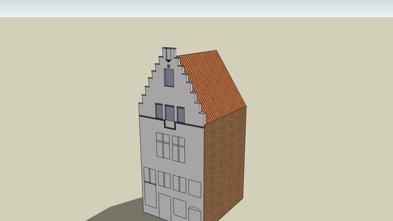Pick the small square ornament above the gable window
This screenshot has width=393, height=221.
[x=169, y=66]
